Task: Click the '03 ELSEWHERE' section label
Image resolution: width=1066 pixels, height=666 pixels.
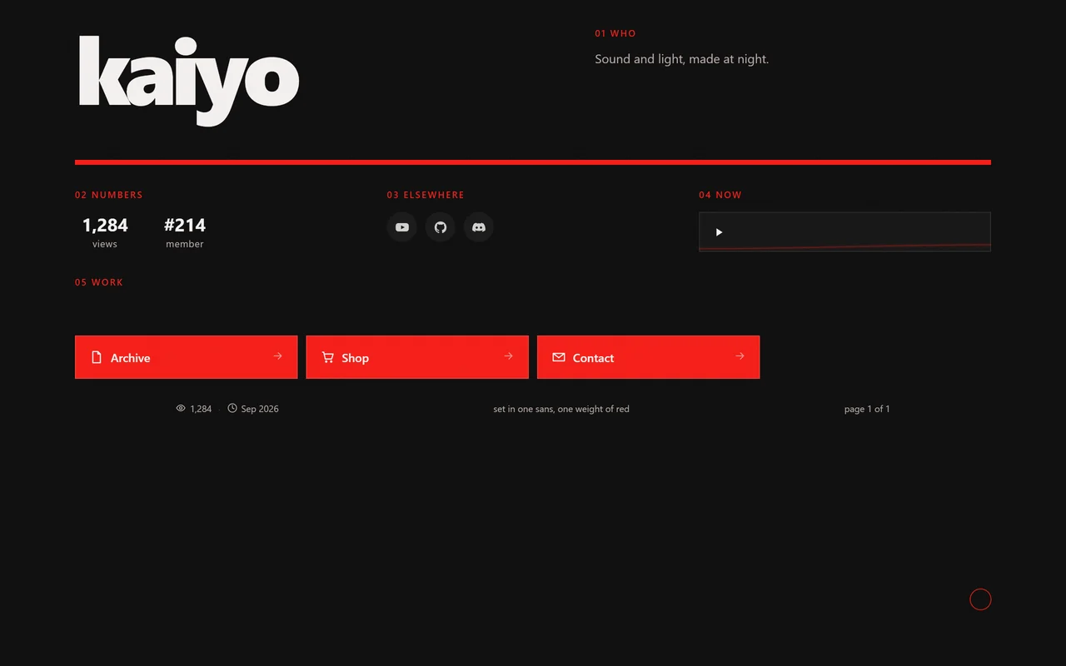Action: [426, 195]
